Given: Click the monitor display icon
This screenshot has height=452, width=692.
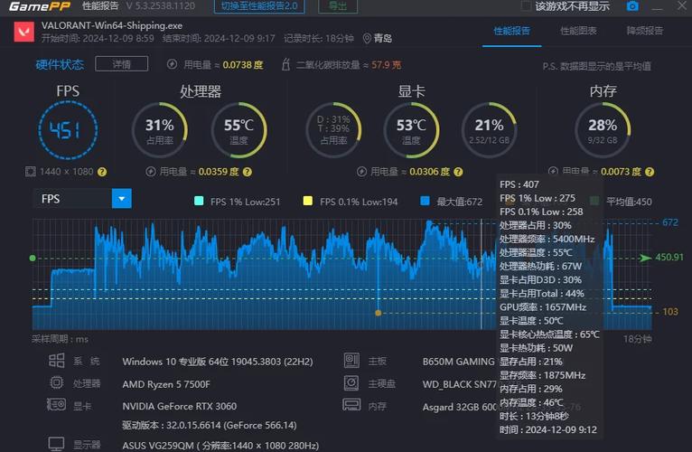Looking at the screenshot, I should pos(57,444).
